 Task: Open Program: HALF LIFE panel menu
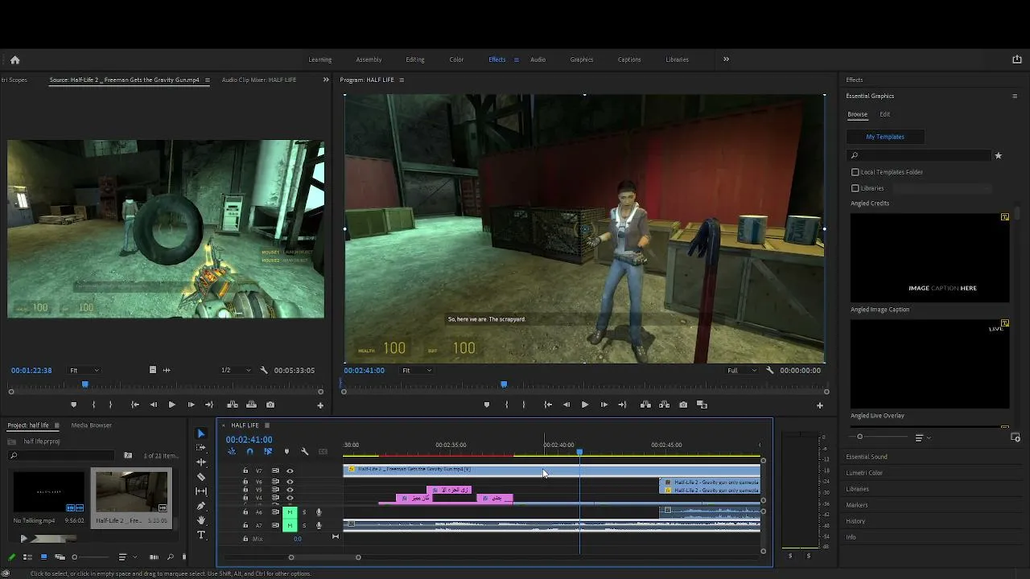402,80
